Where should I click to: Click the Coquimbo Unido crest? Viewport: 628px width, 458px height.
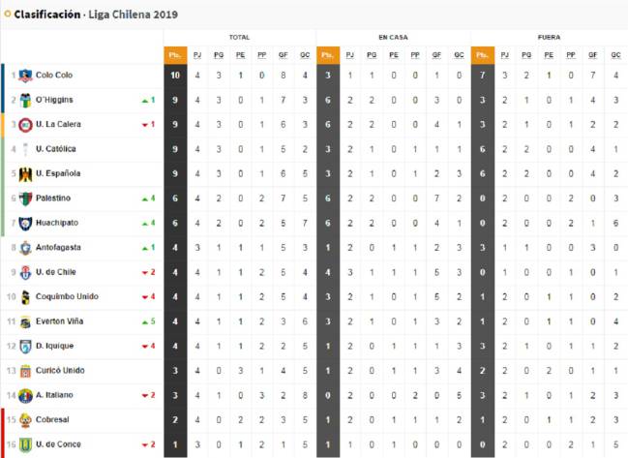click(26, 296)
